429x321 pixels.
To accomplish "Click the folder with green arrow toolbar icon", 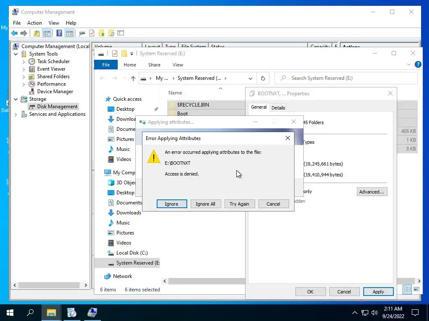I will pos(101,33).
